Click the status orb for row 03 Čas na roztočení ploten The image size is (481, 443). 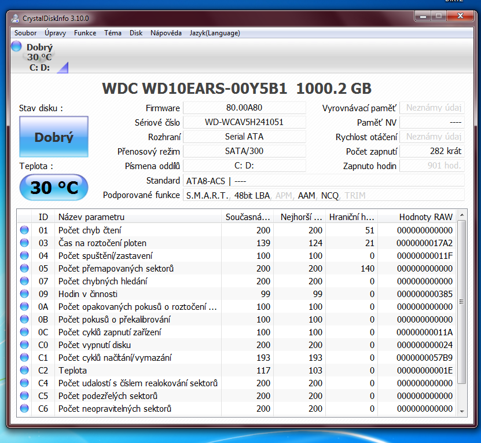click(x=24, y=243)
